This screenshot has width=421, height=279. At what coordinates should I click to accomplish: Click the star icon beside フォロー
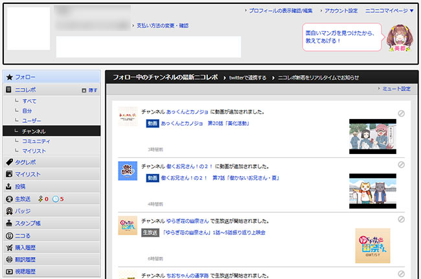tap(10, 77)
